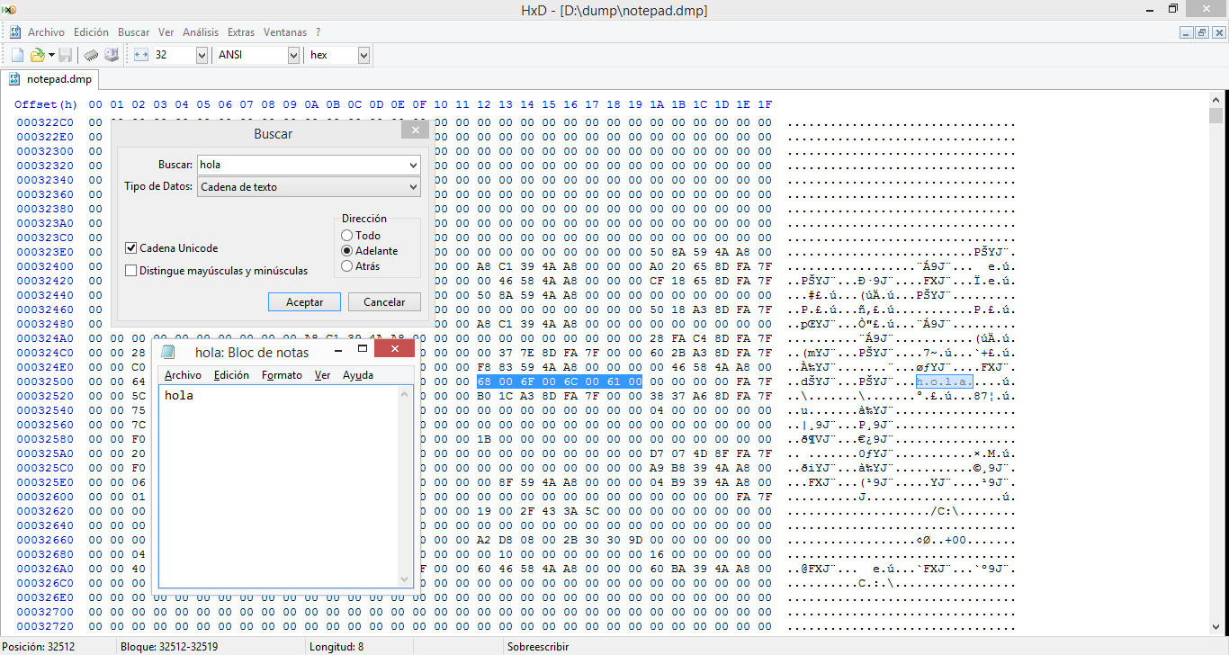Screen dimensions: 1229x655
Task: Click HxD document icon left of Archivo
Action: point(15,32)
